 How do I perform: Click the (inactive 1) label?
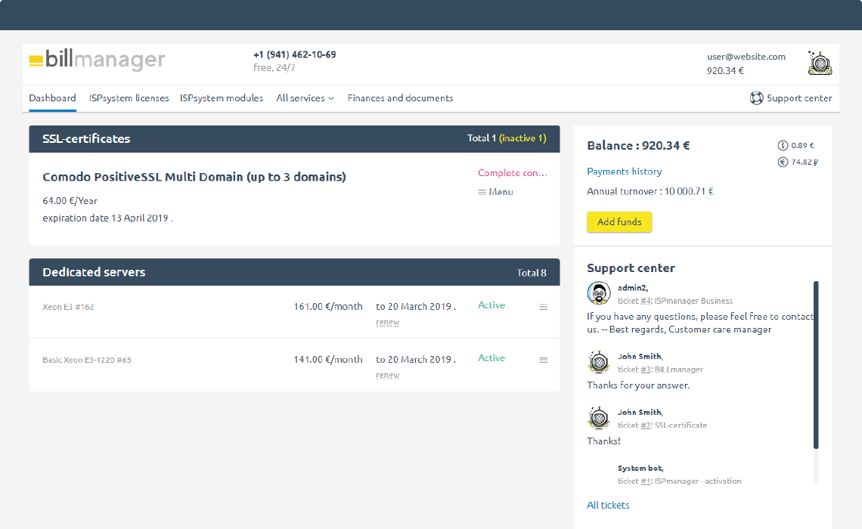tap(522, 138)
